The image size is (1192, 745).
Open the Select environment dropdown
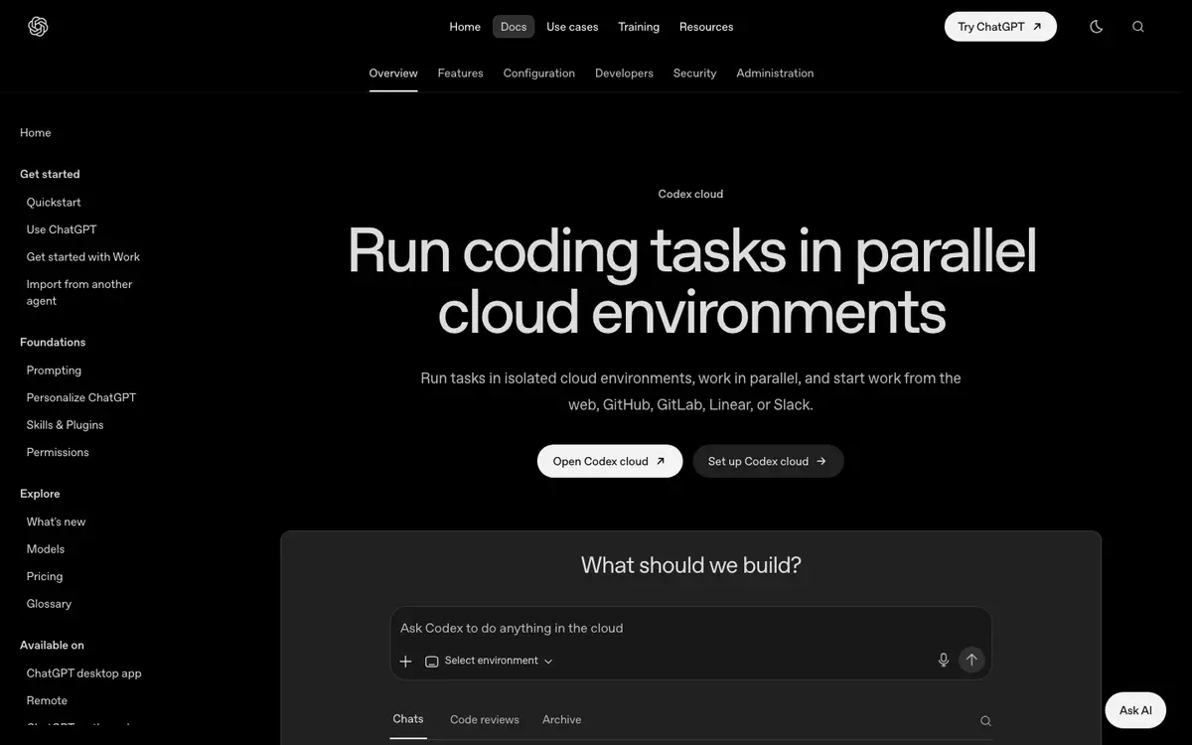[489, 661]
